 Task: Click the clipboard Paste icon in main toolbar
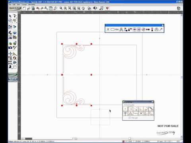click(x=51, y=8)
